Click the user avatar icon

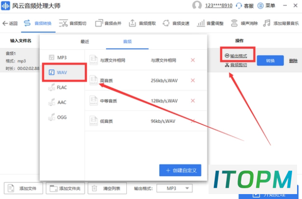[197, 5]
